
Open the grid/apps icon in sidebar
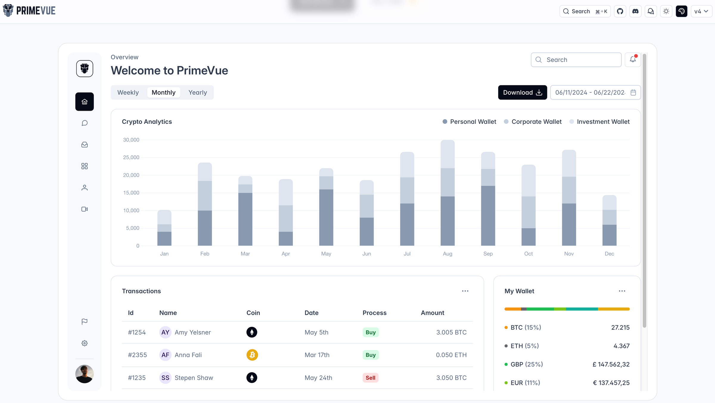tap(85, 166)
